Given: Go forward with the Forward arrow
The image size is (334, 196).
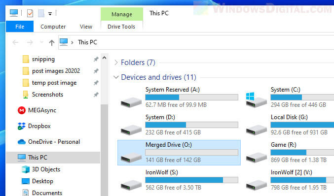Looking at the screenshot, I should (30, 42).
